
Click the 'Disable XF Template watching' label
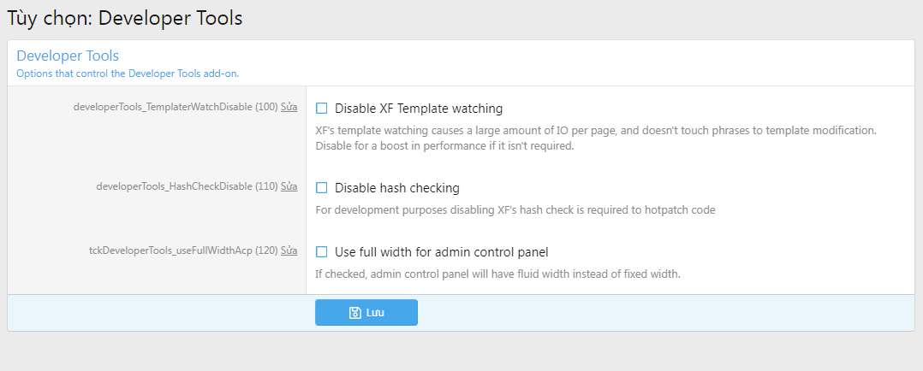pyautogui.click(x=419, y=109)
